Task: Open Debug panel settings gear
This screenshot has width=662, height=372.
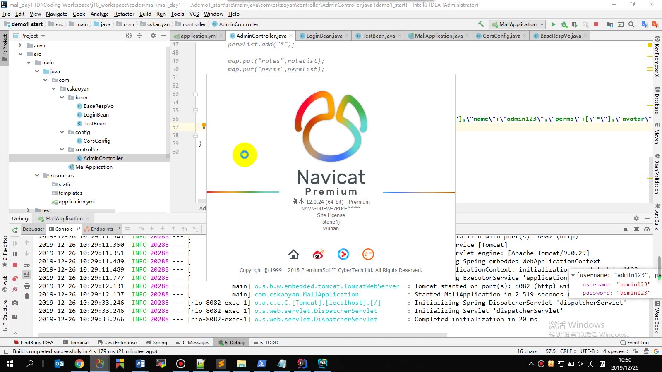Action: tap(636, 218)
